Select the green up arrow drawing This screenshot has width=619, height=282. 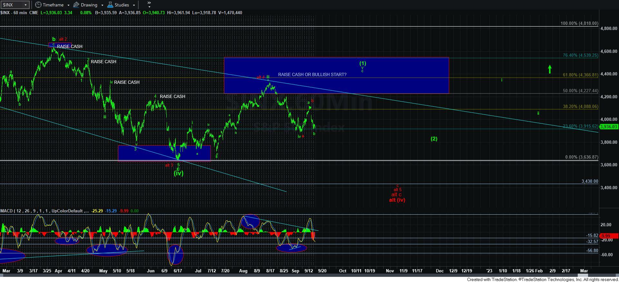(x=550, y=69)
